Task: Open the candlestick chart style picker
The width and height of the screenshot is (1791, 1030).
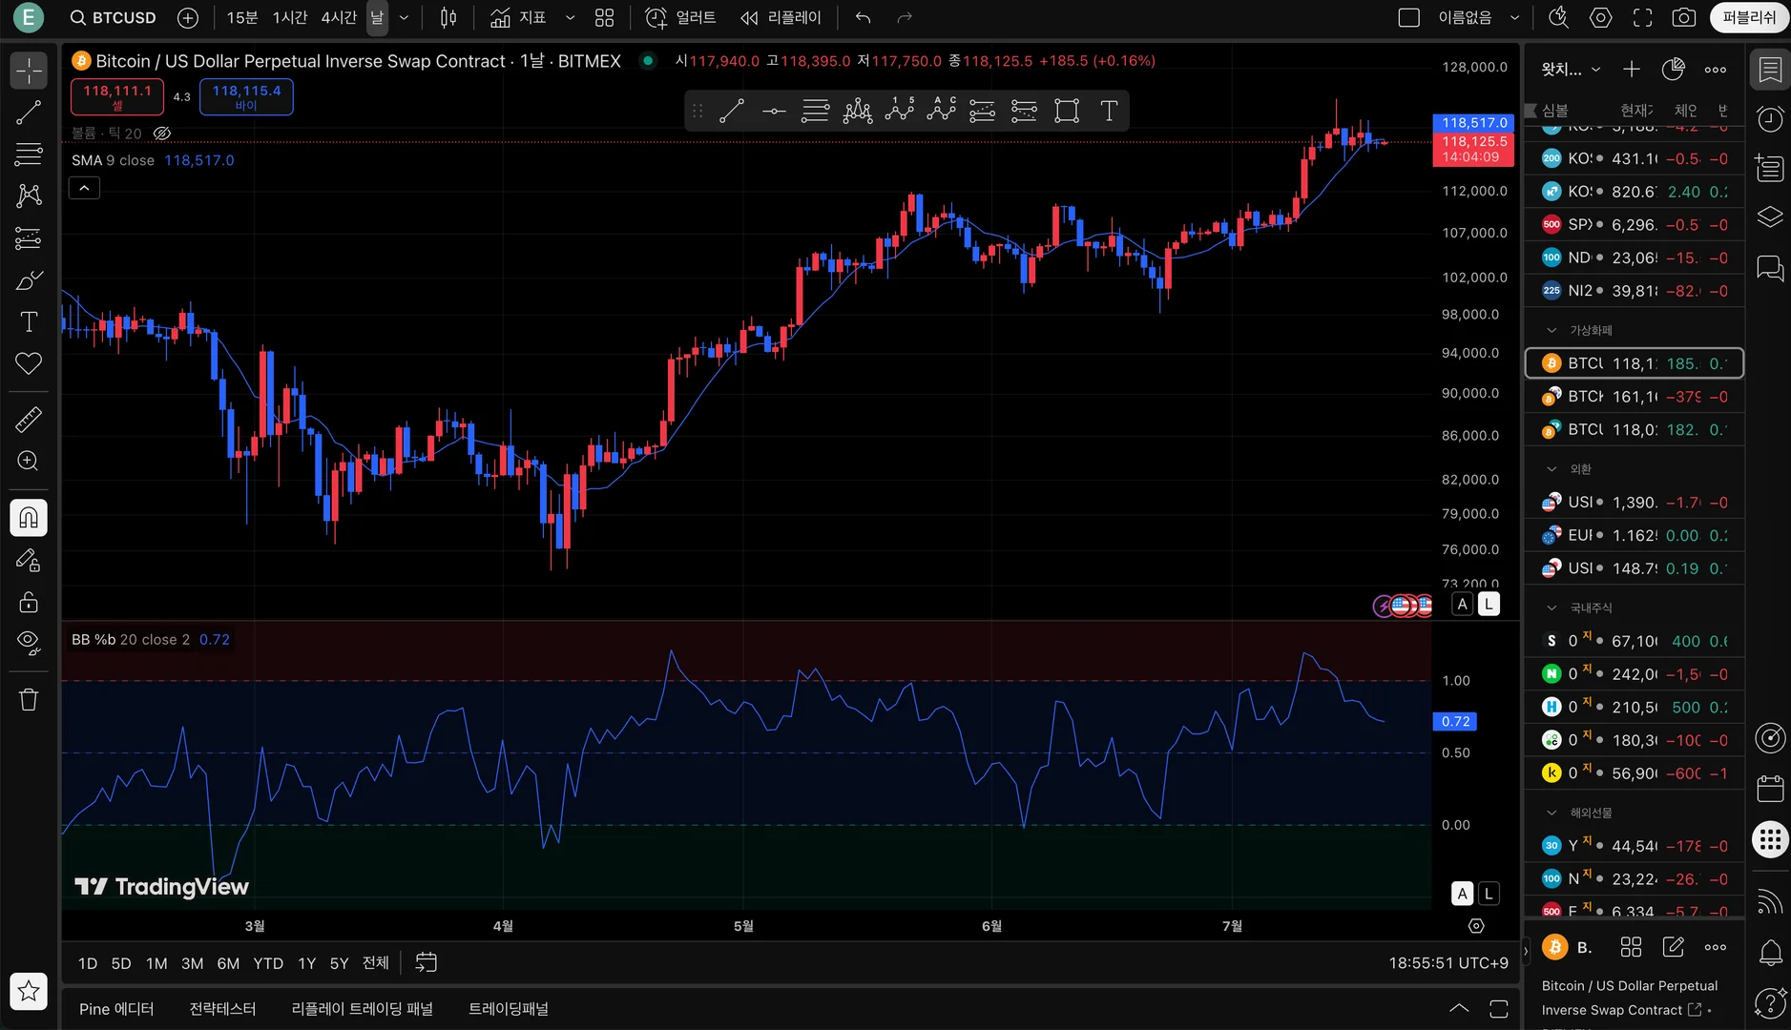Action: (448, 17)
